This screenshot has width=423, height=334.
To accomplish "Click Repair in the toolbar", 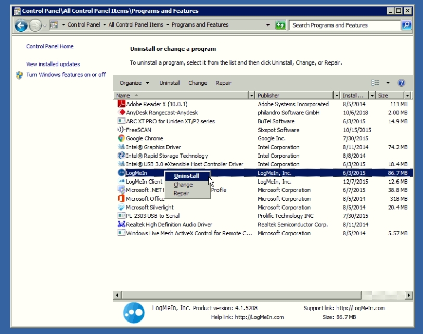I will 223,83.
